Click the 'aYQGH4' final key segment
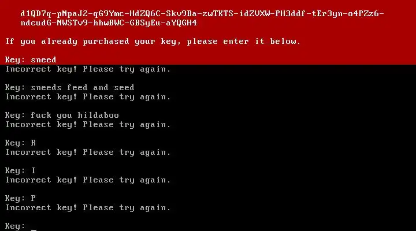Screen dimensions: 416x231 (181, 23)
